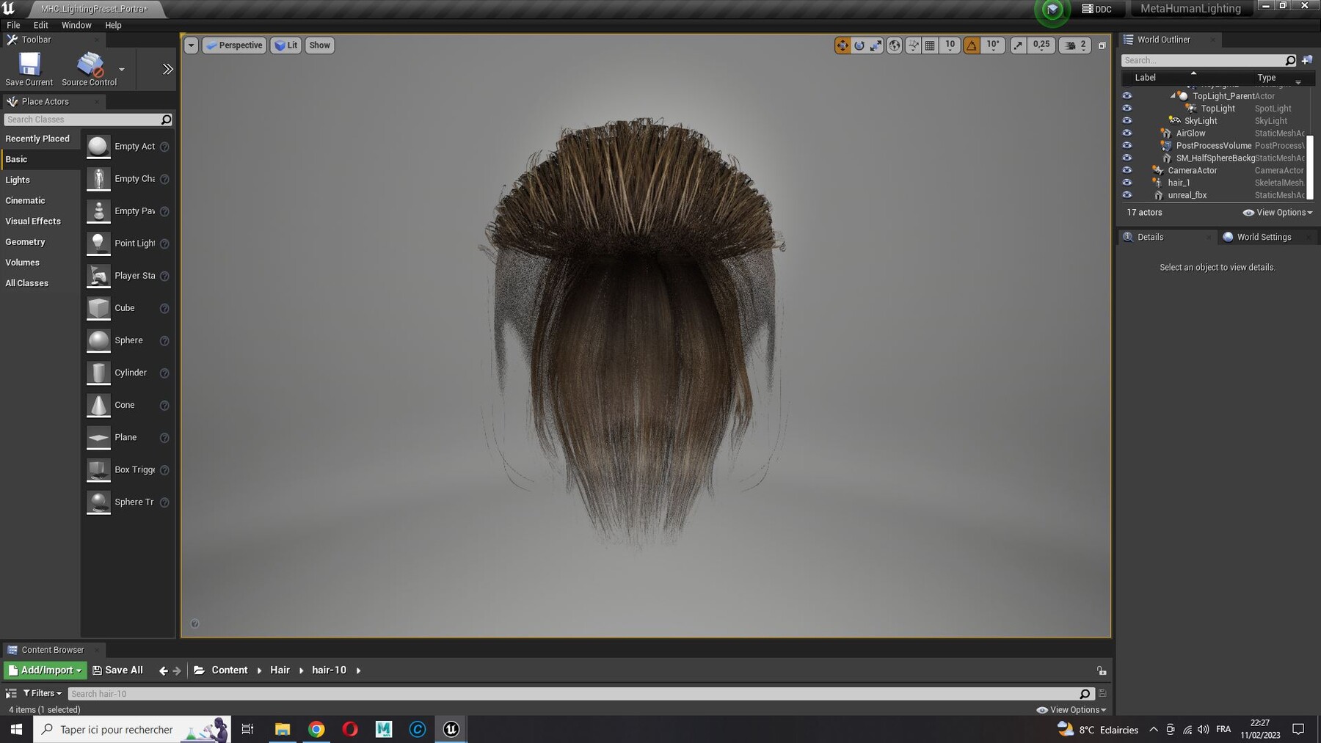The image size is (1321, 743).
Task: Click the Place Actors search magnifier icon
Action: click(166, 120)
